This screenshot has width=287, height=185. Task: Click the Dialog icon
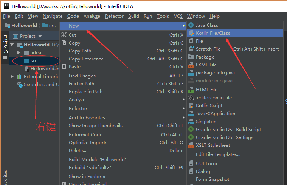tap(191, 171)
